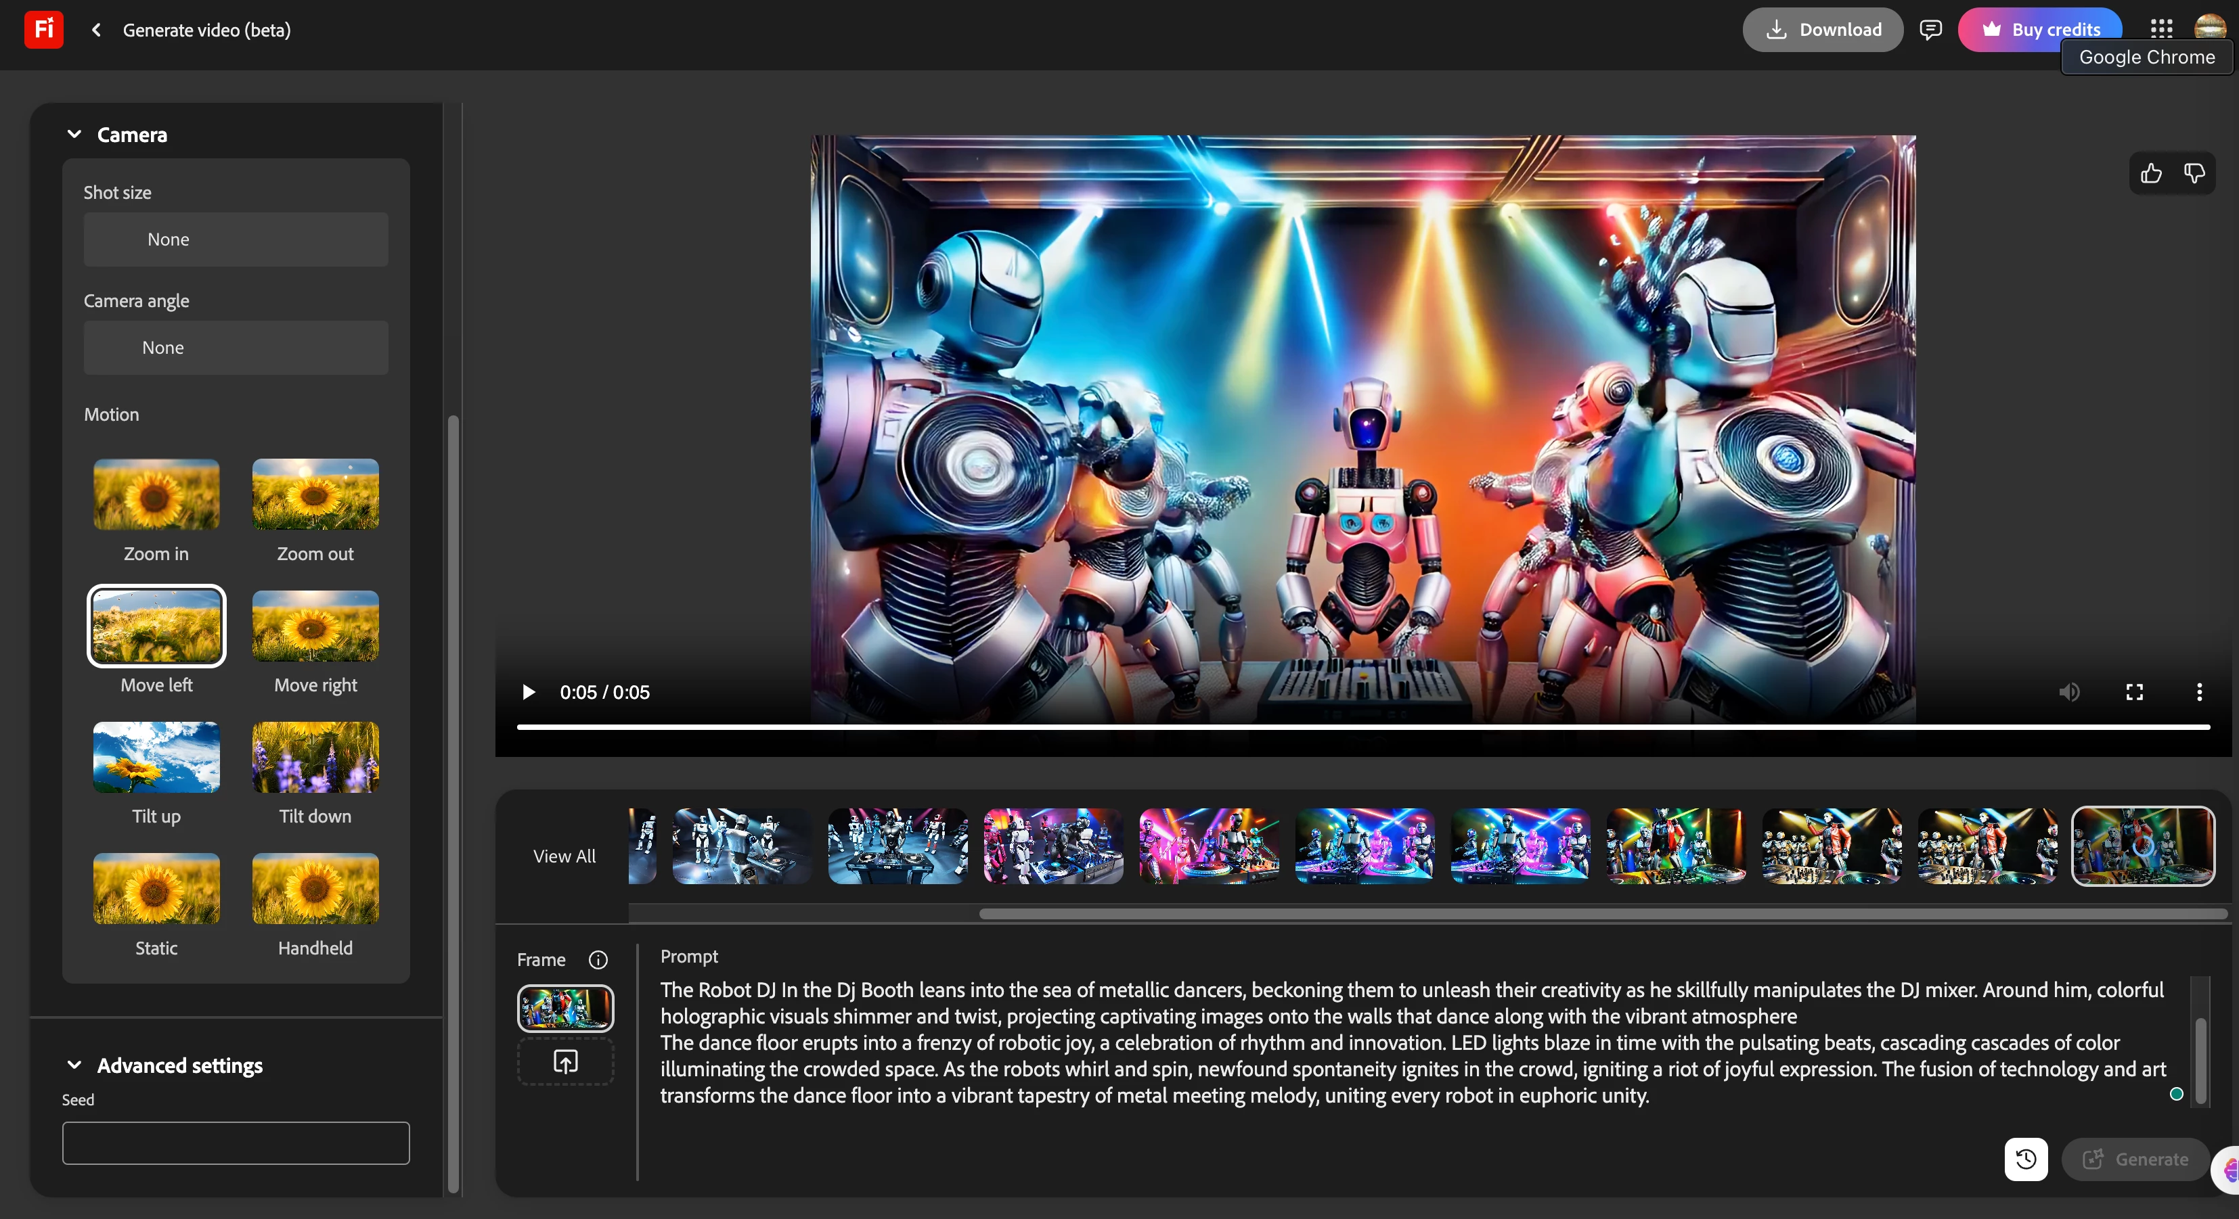This screenshot has height=1219, width=2239.
Task: Click the upload last frame icon
Action: click(566, 1061)
